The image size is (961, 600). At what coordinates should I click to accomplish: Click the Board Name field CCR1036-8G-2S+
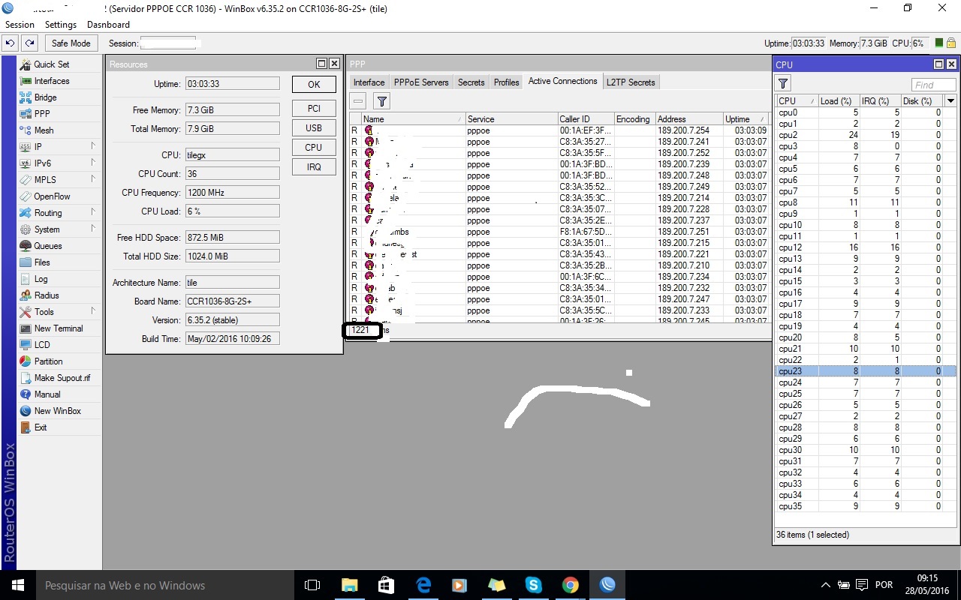(233, 301)
